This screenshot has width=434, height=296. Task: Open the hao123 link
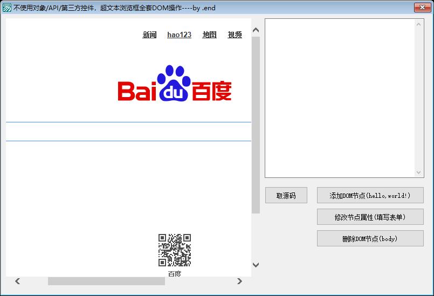(x=179, y=35)
